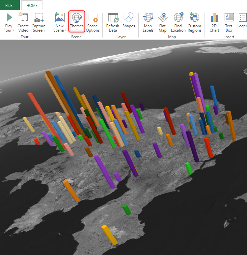Switch to the HOME tab

[x=32, y=6]
